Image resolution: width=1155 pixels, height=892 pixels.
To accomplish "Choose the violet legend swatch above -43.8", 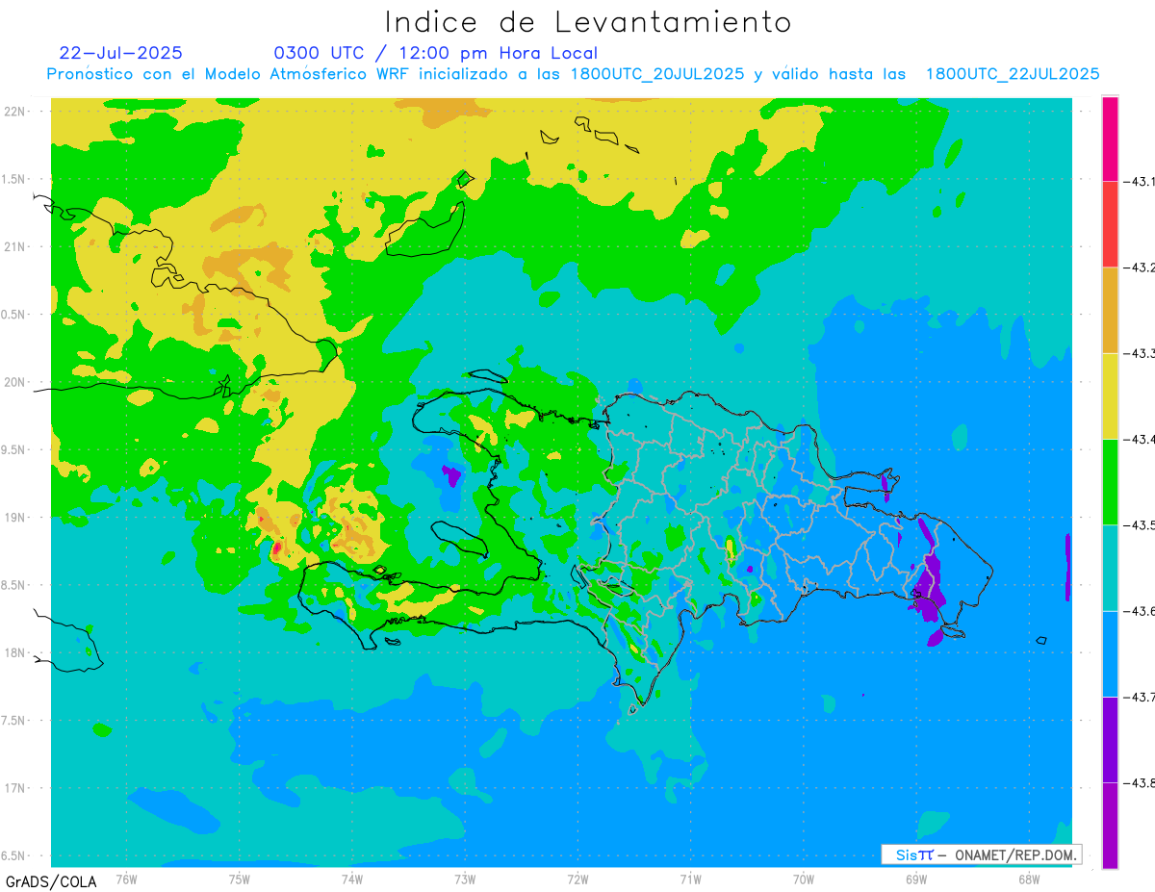I will (x=1110, y=739).
